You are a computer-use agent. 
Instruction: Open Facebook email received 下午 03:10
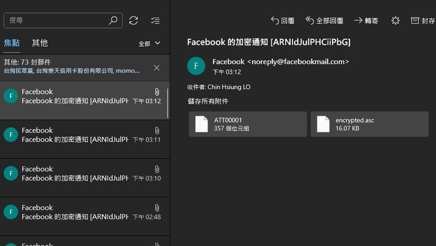pos(85,178)
